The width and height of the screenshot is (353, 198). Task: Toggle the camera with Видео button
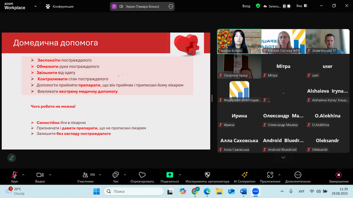(40, 175)
